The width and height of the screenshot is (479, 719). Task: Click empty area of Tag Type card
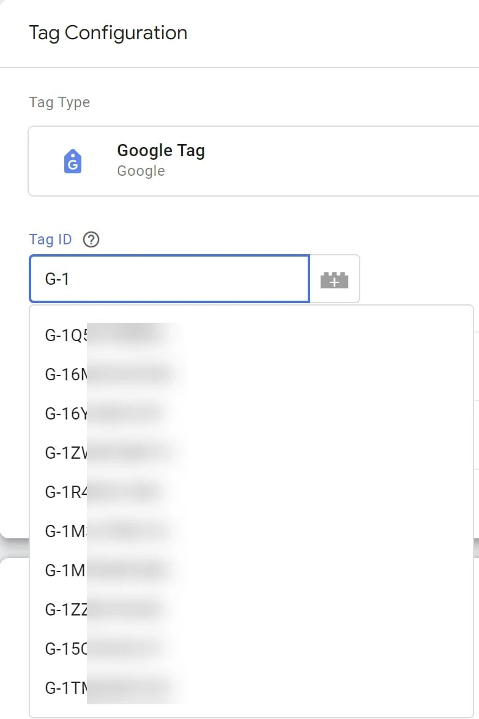click(x=343, y=162)
